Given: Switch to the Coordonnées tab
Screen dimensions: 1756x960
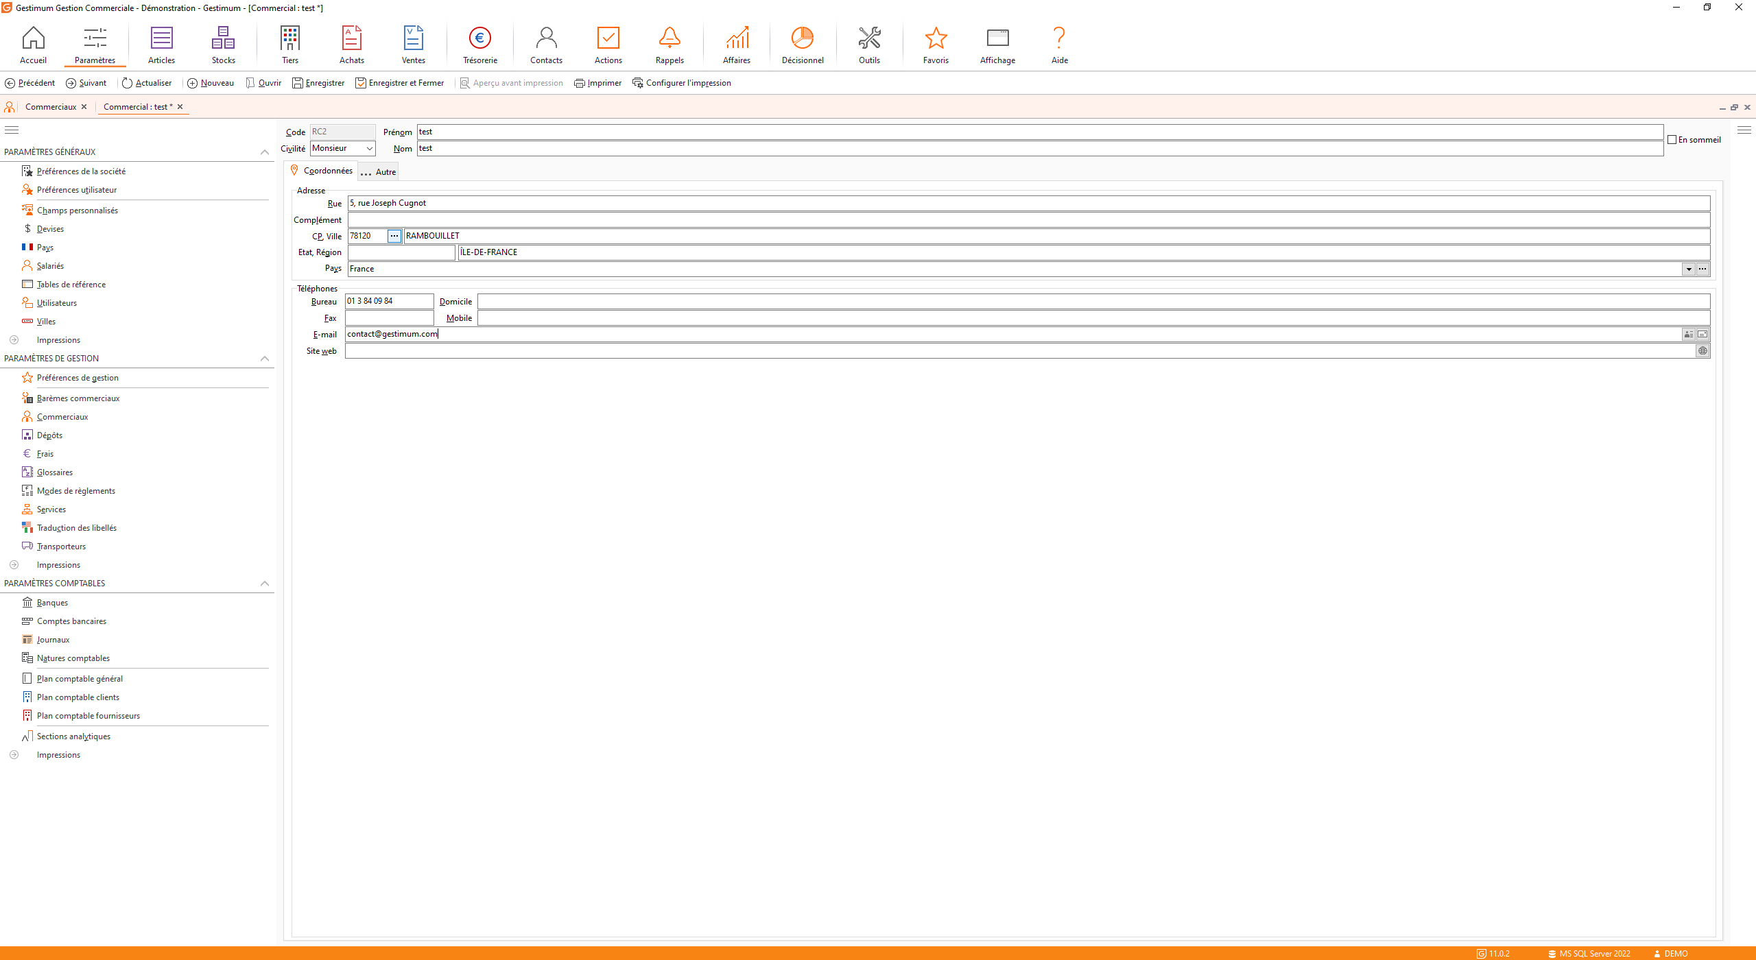Looking at the screenshot, I should click(321, 171).
